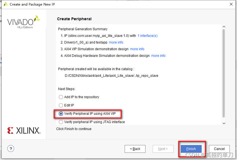Click the Vivado HLx Editions logo
The height and width of the screenshot is (160, 237).
pos(24,22)
